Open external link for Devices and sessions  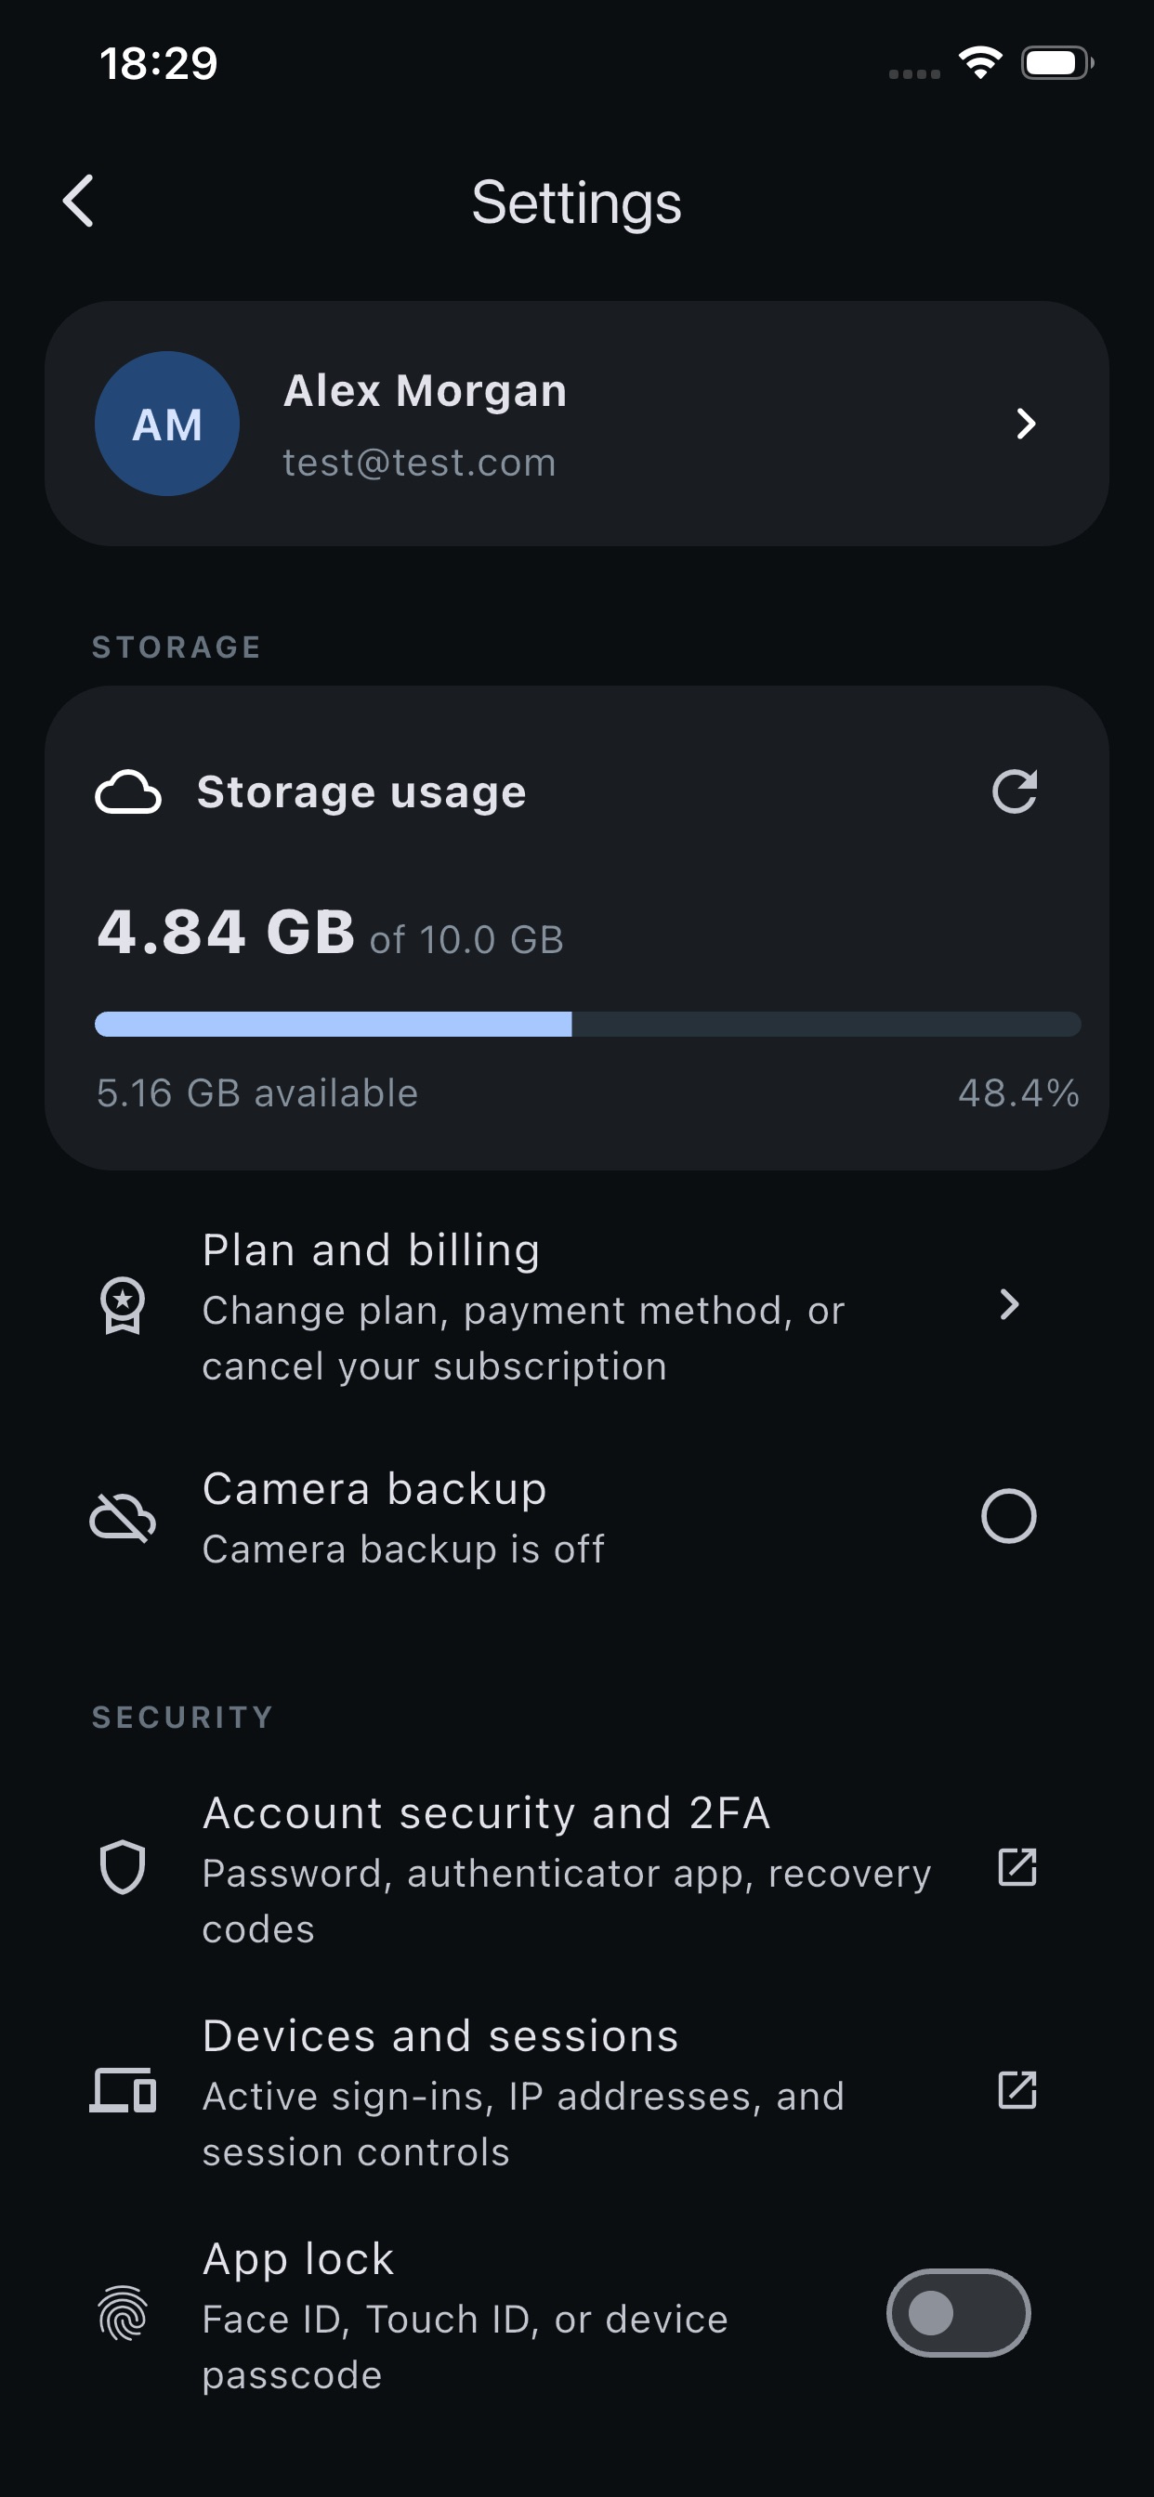1017,2090
